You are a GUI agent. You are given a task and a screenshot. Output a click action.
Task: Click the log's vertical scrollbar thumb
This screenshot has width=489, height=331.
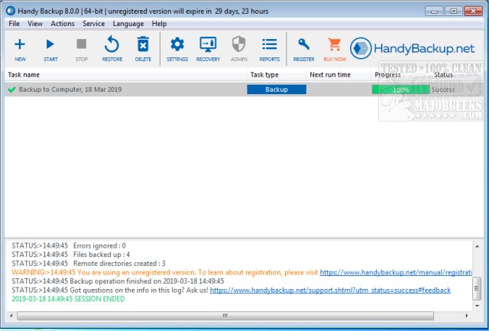(477, 287)
